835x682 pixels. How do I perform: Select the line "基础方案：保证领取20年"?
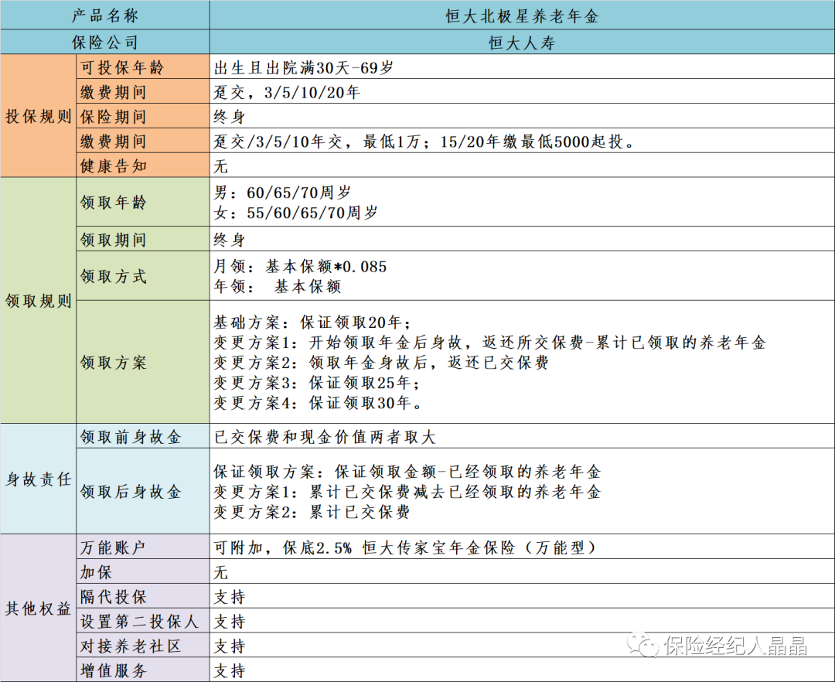coord(312,322)
